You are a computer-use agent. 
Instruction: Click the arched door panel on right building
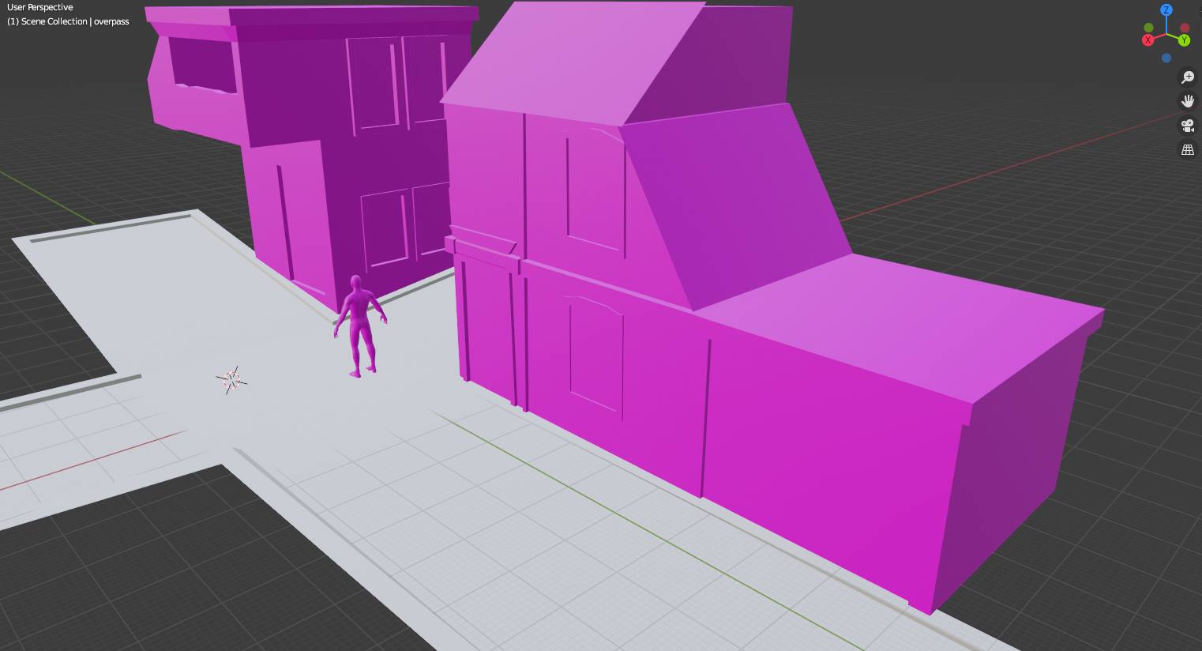[x=596, y=356]
